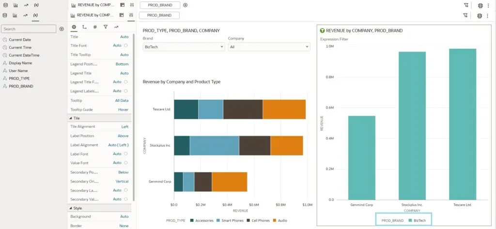Toggle the Value Font auto circle
The image size is (496, 229).
(x=126, y=163)
